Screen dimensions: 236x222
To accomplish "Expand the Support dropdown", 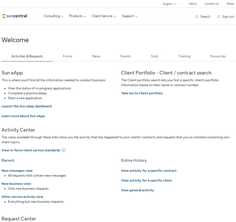I will [130, 16].
